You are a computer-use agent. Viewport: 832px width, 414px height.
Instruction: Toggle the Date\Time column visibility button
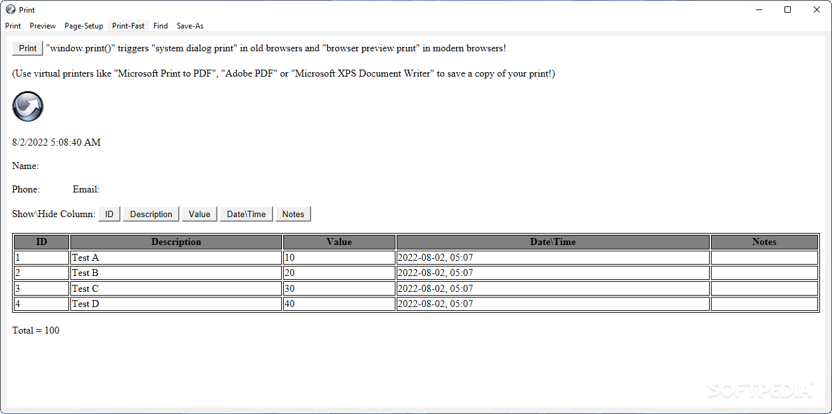pyautogui.click(x=246, y=214)
